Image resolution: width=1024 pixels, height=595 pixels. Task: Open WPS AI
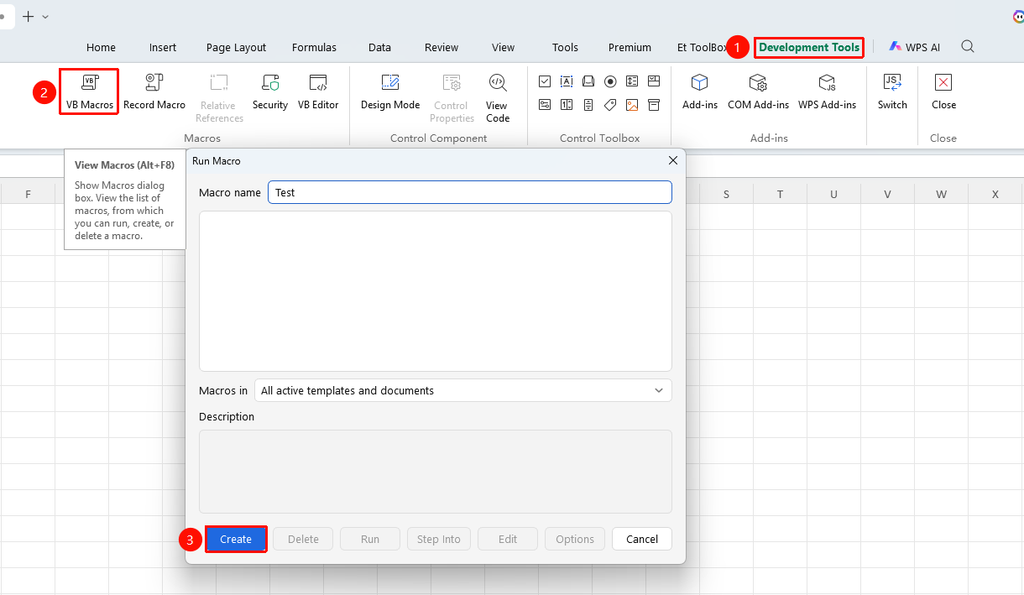[x=915, y=47]
